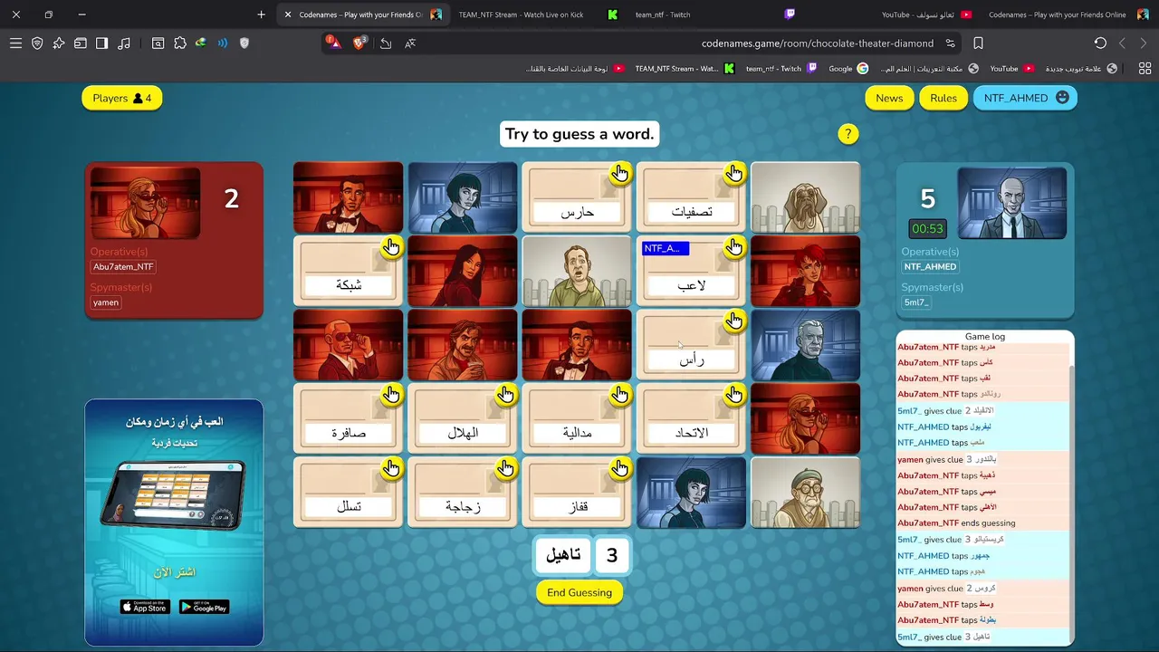This screenshot has height=652, width=1159.
Task: Switch to team_ntf Twitch tab
Action: click(715, 14)
